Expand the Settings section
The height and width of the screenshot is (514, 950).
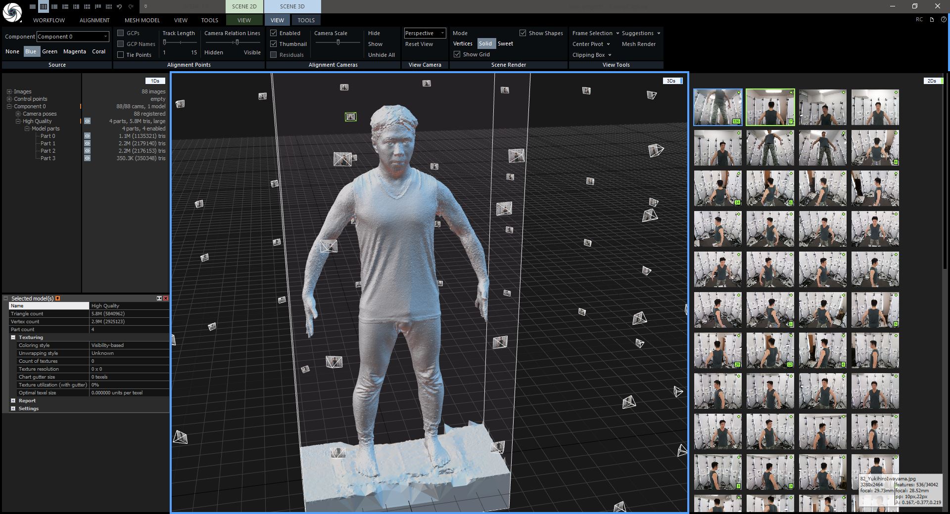[x=13, y=409]
